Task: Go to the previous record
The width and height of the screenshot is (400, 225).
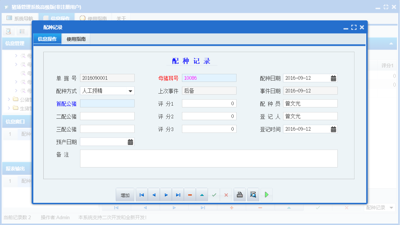Action: (154, 195)
